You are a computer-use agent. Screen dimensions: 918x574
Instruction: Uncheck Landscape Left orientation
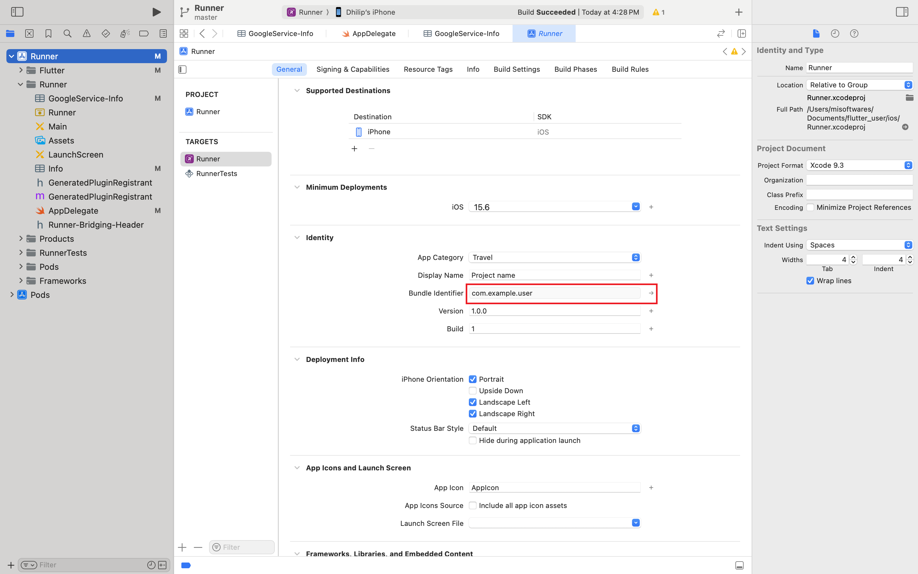pos(473,402)
